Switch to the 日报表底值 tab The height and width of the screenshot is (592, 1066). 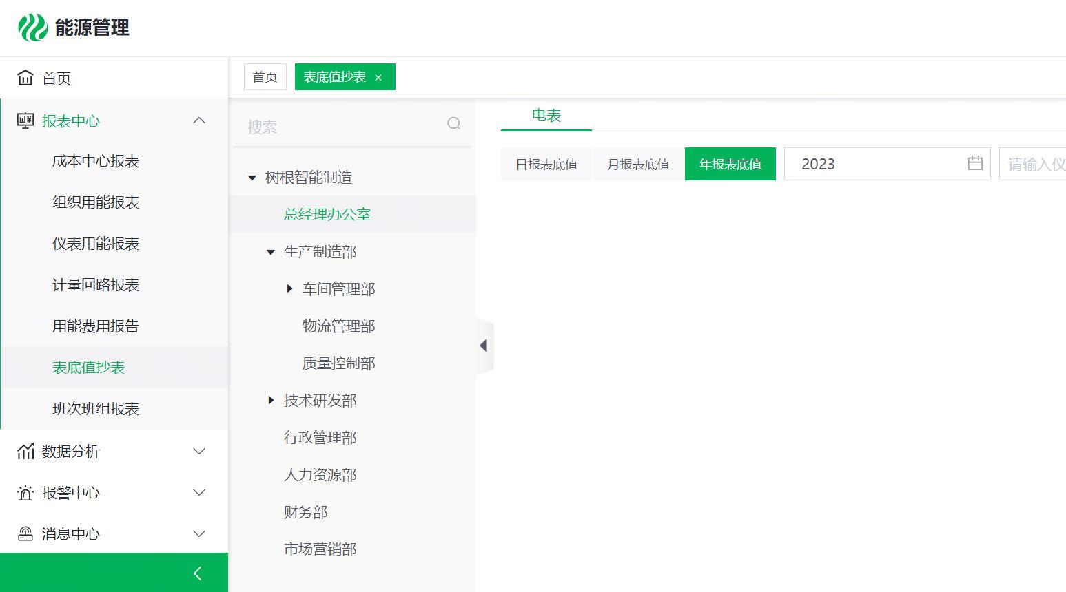(x=546, y=163)
